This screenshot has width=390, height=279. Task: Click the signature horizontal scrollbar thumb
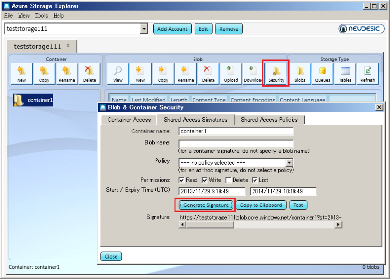click(x=210, y=225)
